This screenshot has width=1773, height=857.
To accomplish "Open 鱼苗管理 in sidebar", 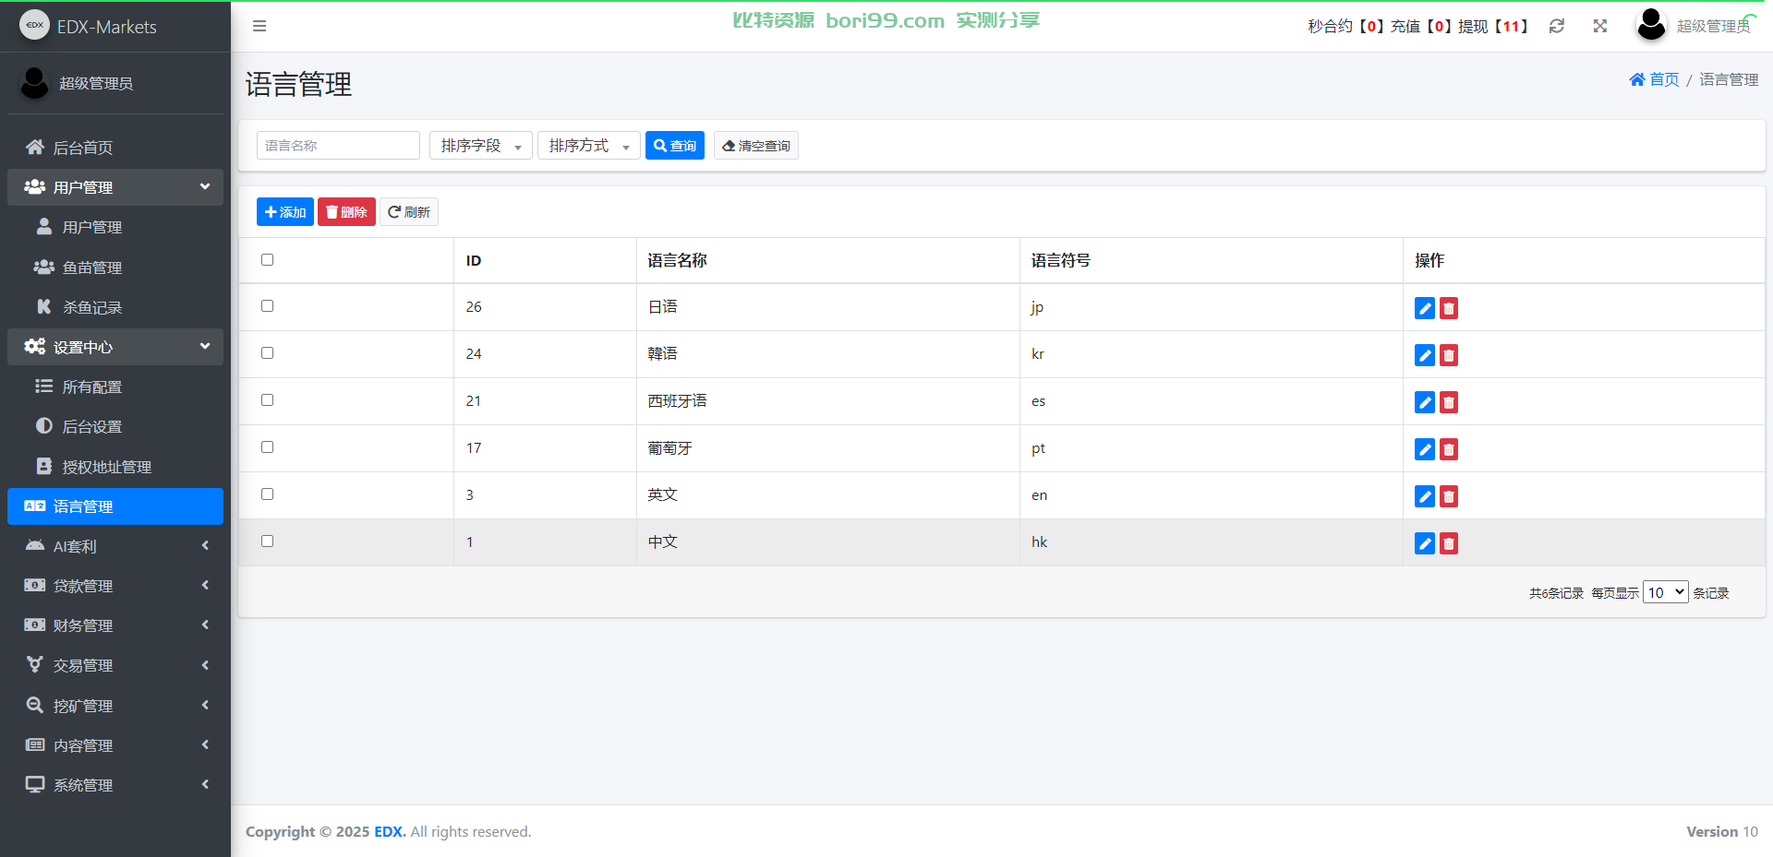I will pyautogui.click(x=115, y=268).
